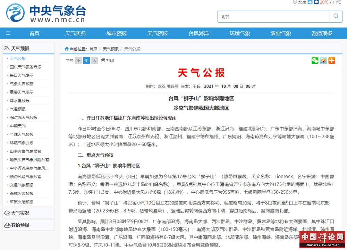Set font size to small (小)
Image resolution: width=347 pixels, height=250 pixels.
coord(78,60)
